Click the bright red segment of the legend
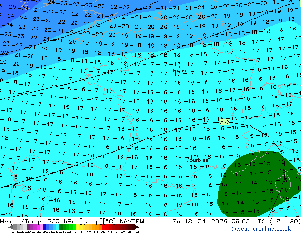 [x=103, y=227]
